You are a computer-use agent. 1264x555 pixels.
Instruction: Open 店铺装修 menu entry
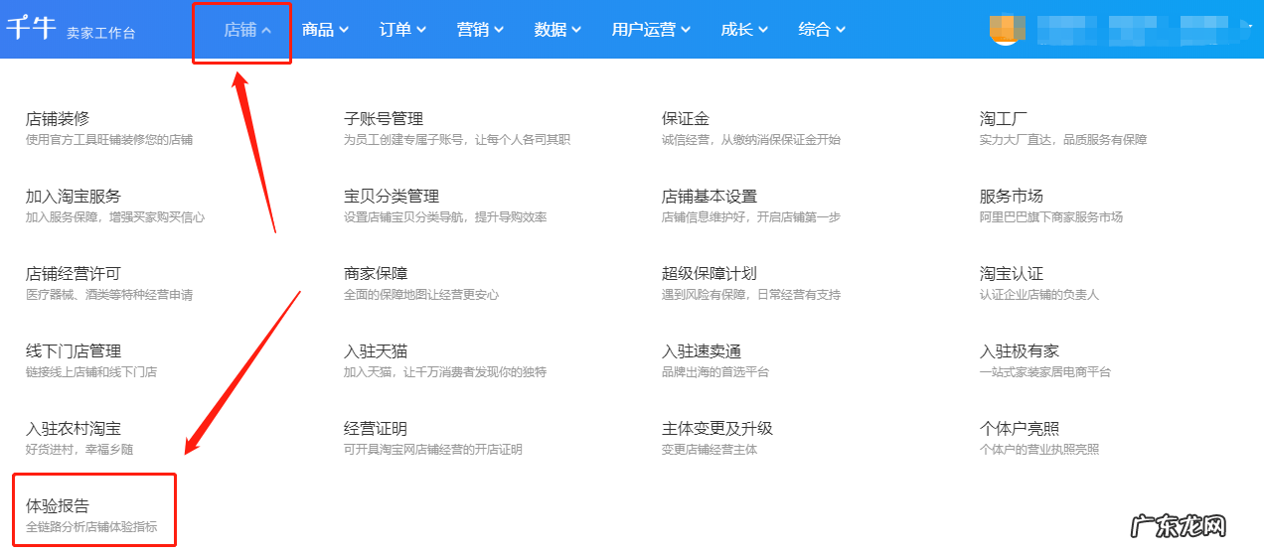tap(58, 118)
